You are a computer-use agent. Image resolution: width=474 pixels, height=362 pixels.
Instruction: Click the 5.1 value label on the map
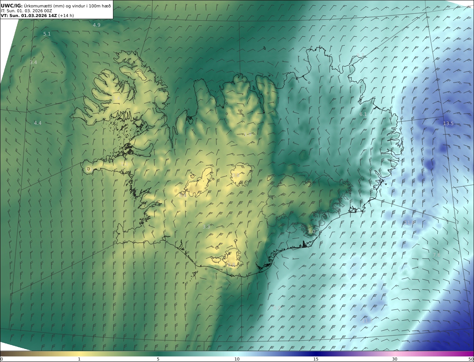pos(47,34)
